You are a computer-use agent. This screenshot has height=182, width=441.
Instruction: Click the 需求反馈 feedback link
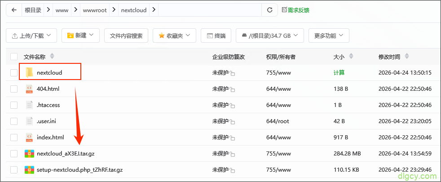295,10
